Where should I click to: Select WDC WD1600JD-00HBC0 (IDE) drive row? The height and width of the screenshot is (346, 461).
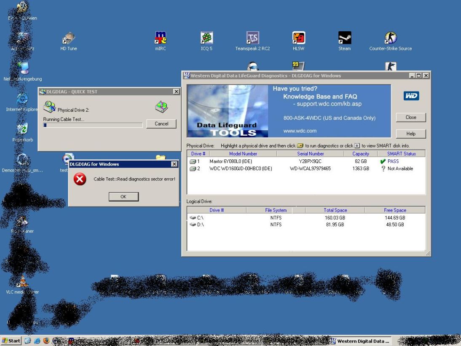point(306,169)
